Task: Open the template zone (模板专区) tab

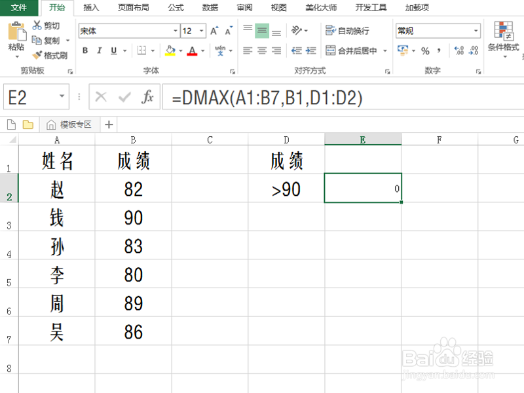Action: click(69, 124)
